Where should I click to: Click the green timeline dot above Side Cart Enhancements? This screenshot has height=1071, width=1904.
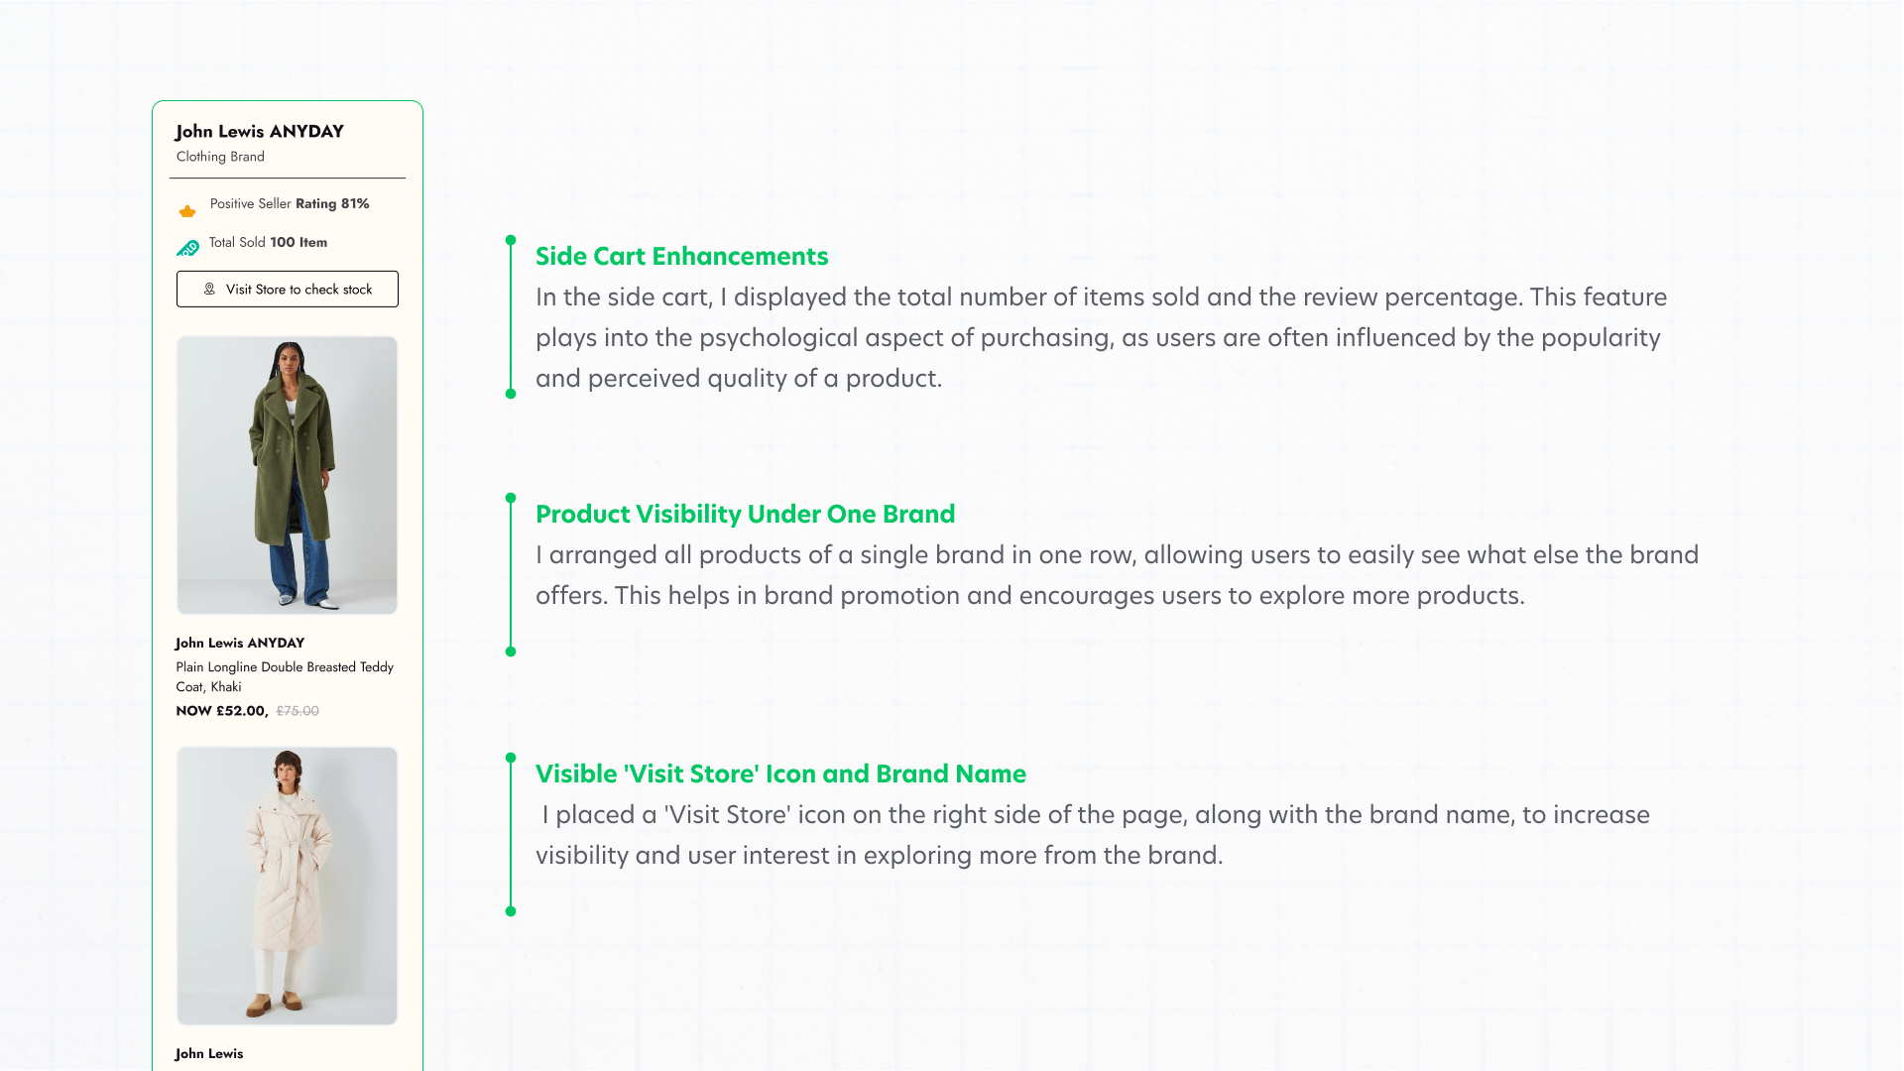tap(511, 239)
